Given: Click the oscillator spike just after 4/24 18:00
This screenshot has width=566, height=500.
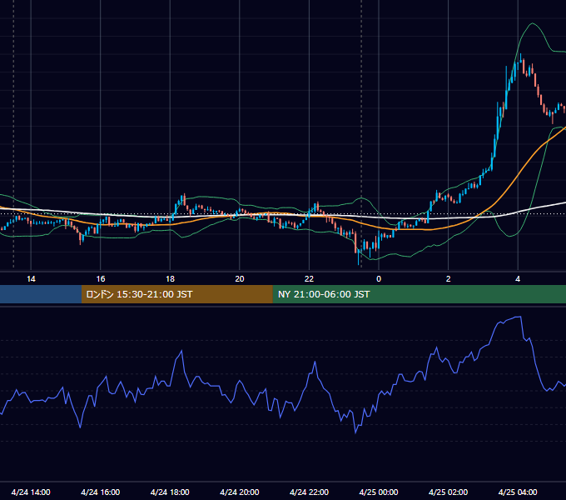Looking at the screenshot, I should [181, 351].
